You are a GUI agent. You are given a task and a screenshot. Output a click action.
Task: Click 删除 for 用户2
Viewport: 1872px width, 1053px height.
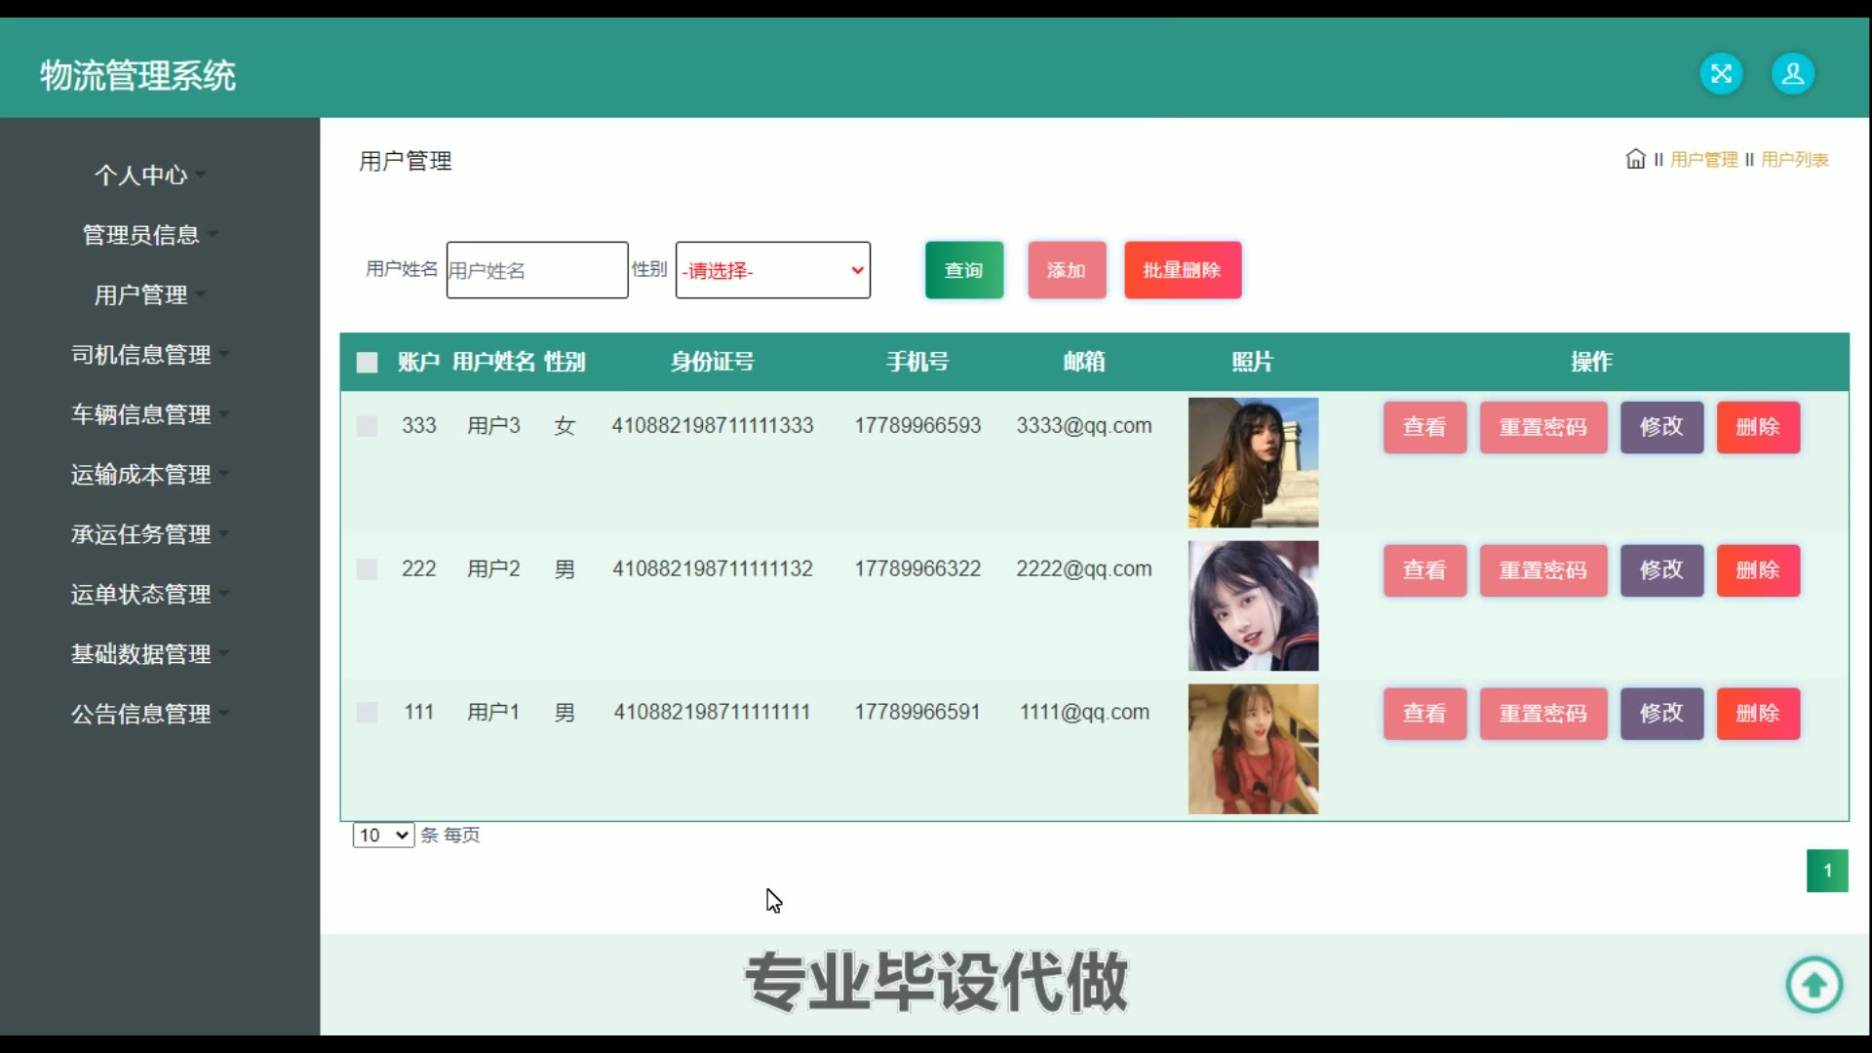1758,570
